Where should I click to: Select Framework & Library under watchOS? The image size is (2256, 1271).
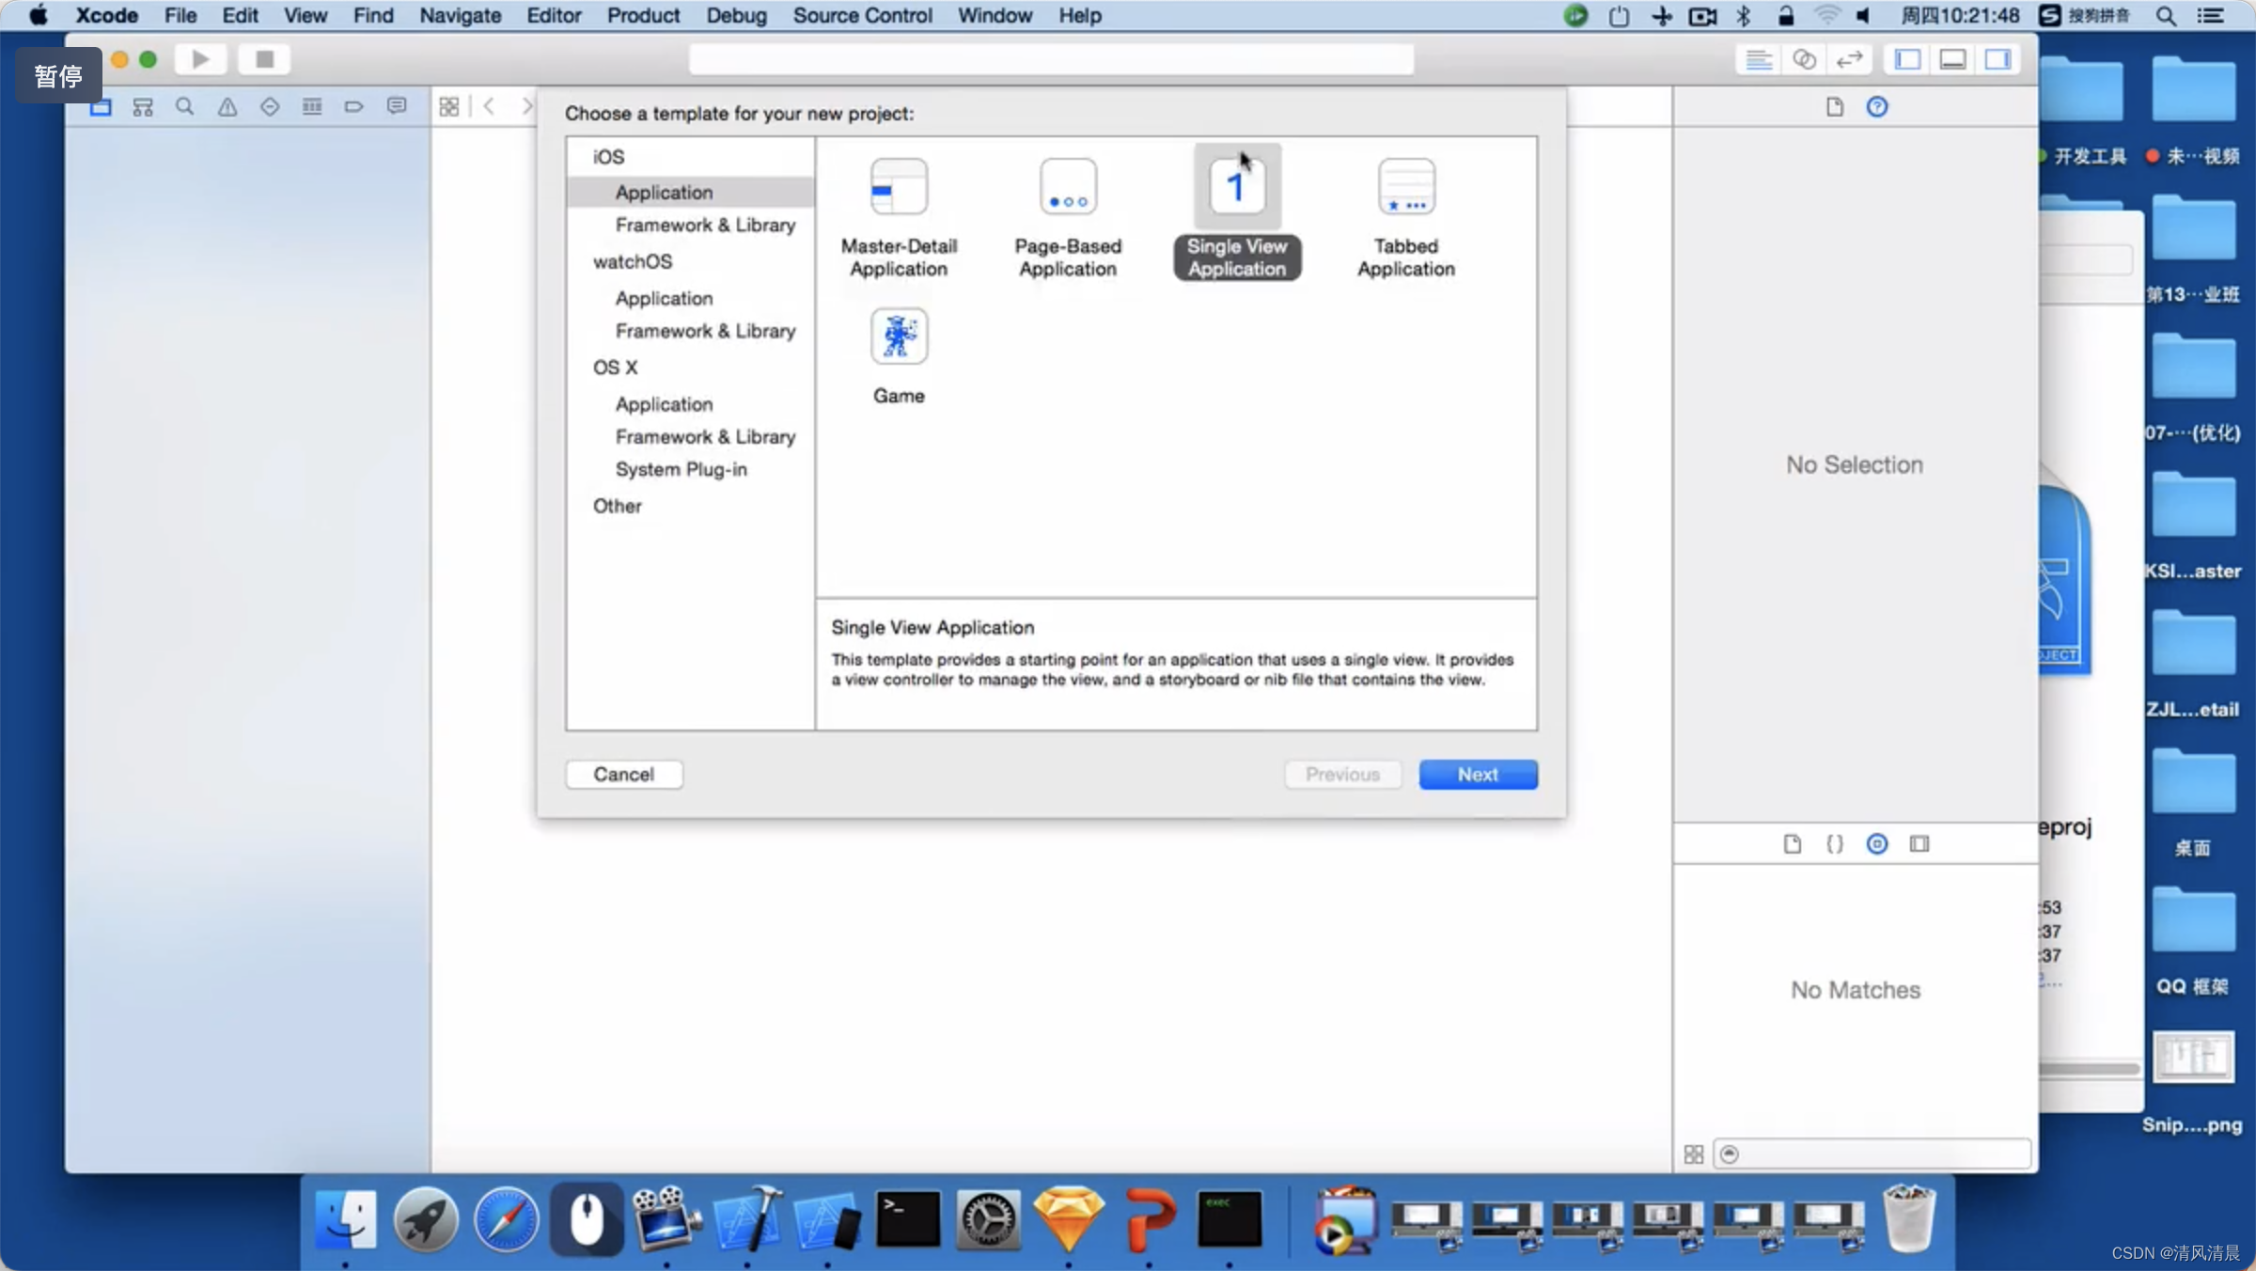[x=705, y=331]
